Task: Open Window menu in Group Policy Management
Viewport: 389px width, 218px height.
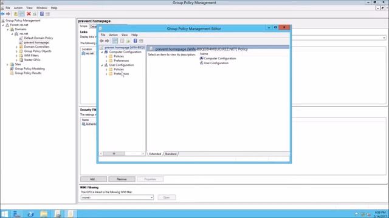Action: 42,8
